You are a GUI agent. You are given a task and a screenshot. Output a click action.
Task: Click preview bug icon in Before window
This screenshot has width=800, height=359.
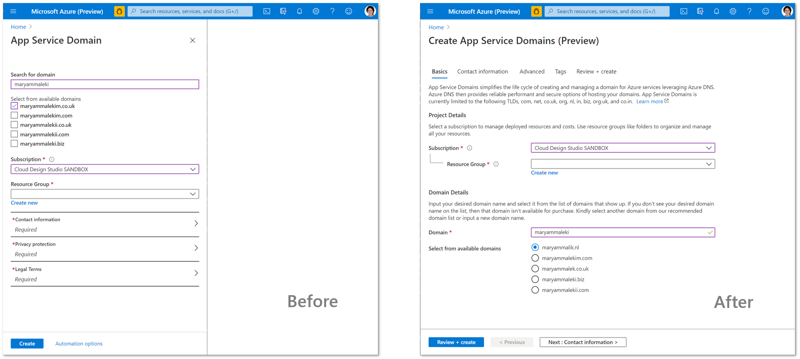tap(120, 11)
